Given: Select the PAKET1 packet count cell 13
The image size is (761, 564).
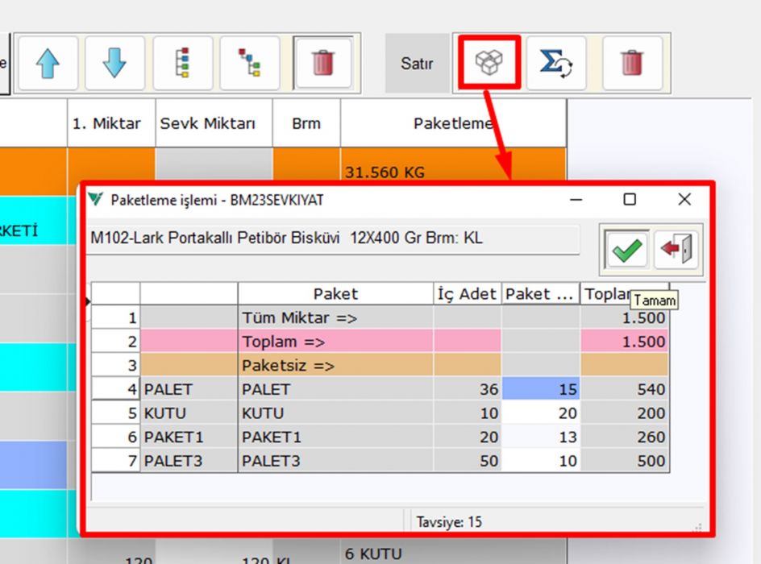Looking at the screenshot, I should coord(540,437).
